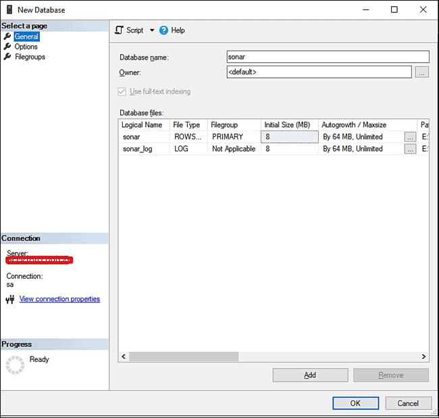
Task: Click the wrench icon beside Options
Action: (x=7, y=46)
